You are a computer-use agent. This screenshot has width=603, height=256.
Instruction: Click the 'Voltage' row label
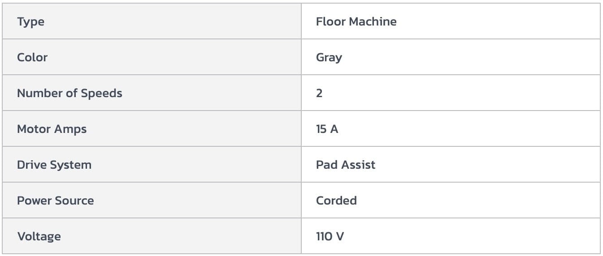[39, 236]
